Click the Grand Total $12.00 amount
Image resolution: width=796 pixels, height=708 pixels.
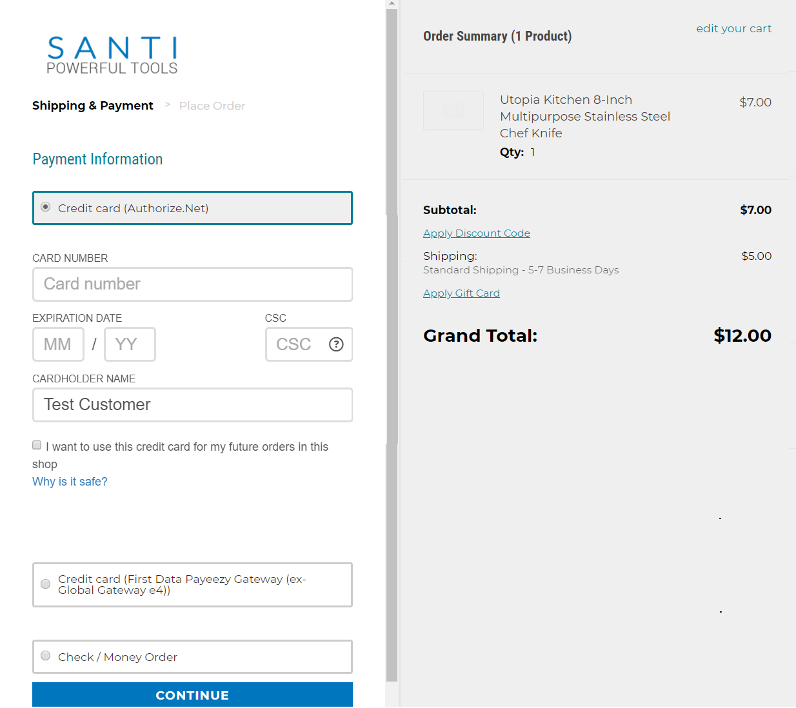point(742,335)
